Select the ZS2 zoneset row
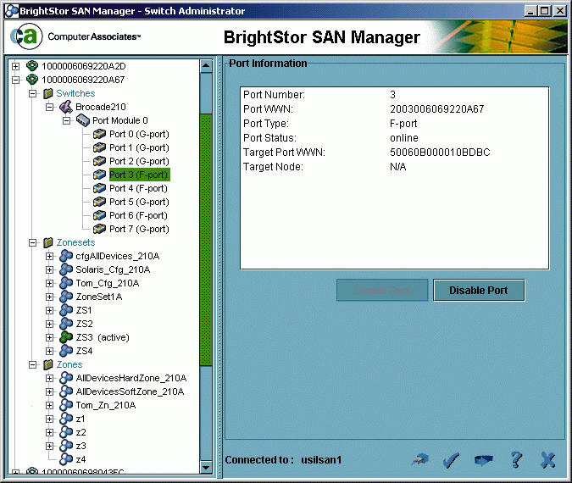This screenshot has height=483, width=572. (84, 324)
